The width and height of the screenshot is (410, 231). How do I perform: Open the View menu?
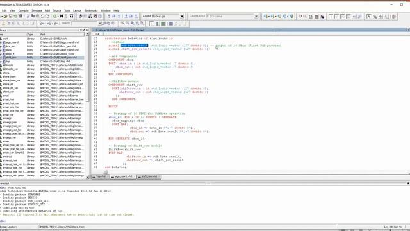(x=12, y=10)
